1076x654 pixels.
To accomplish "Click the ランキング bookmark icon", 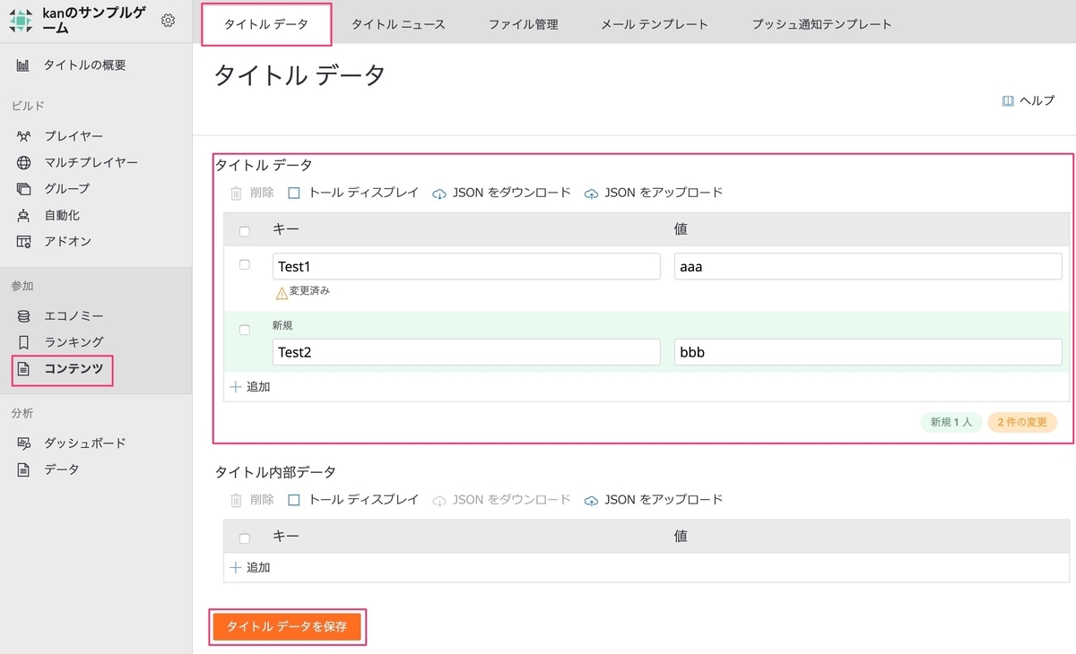I will 23,341.
